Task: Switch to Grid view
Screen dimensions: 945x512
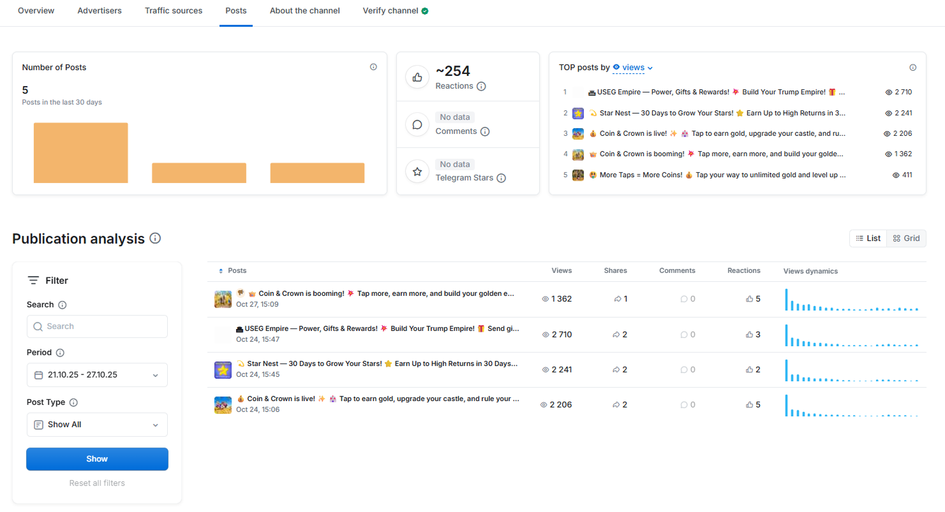Action: tap(906, 238)
